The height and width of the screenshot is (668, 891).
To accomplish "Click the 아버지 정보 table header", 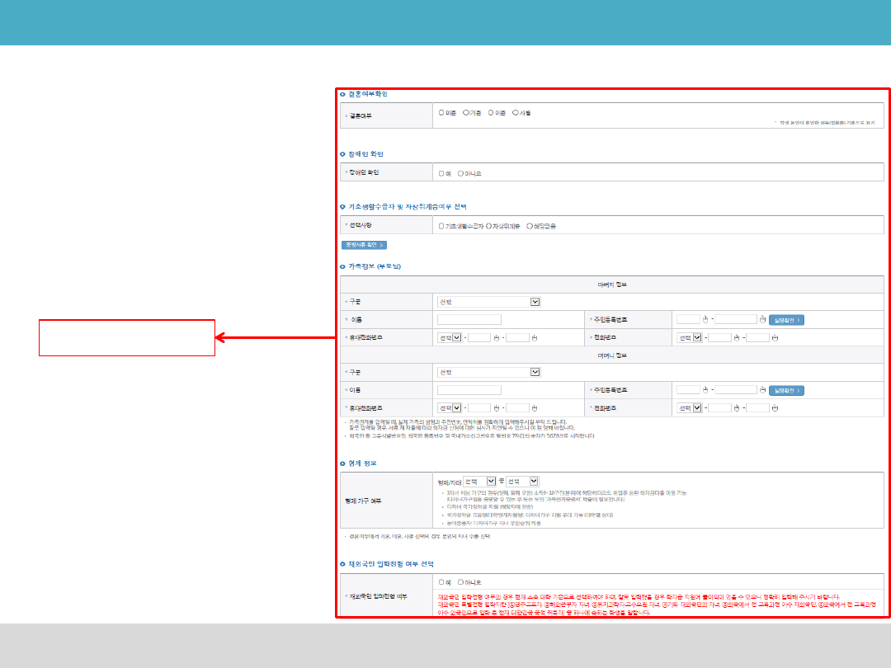I will (x=612, y=285).
